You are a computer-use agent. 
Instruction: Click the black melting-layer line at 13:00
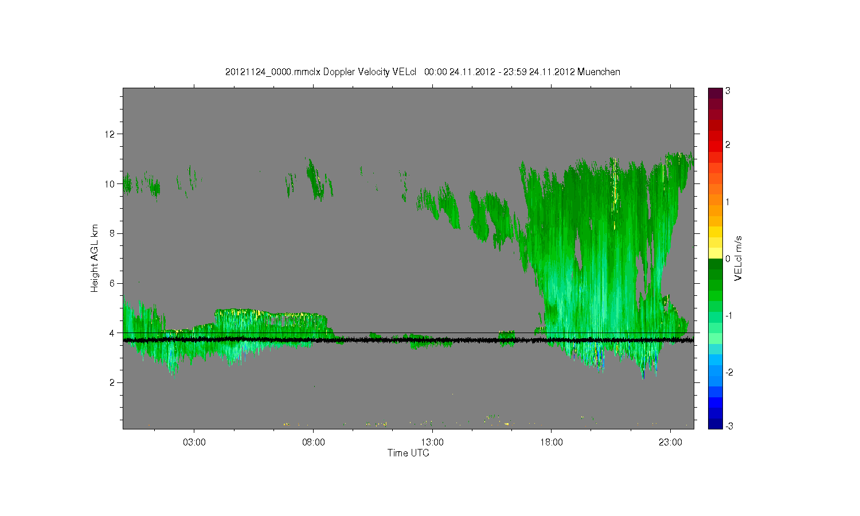coord(432,341)
